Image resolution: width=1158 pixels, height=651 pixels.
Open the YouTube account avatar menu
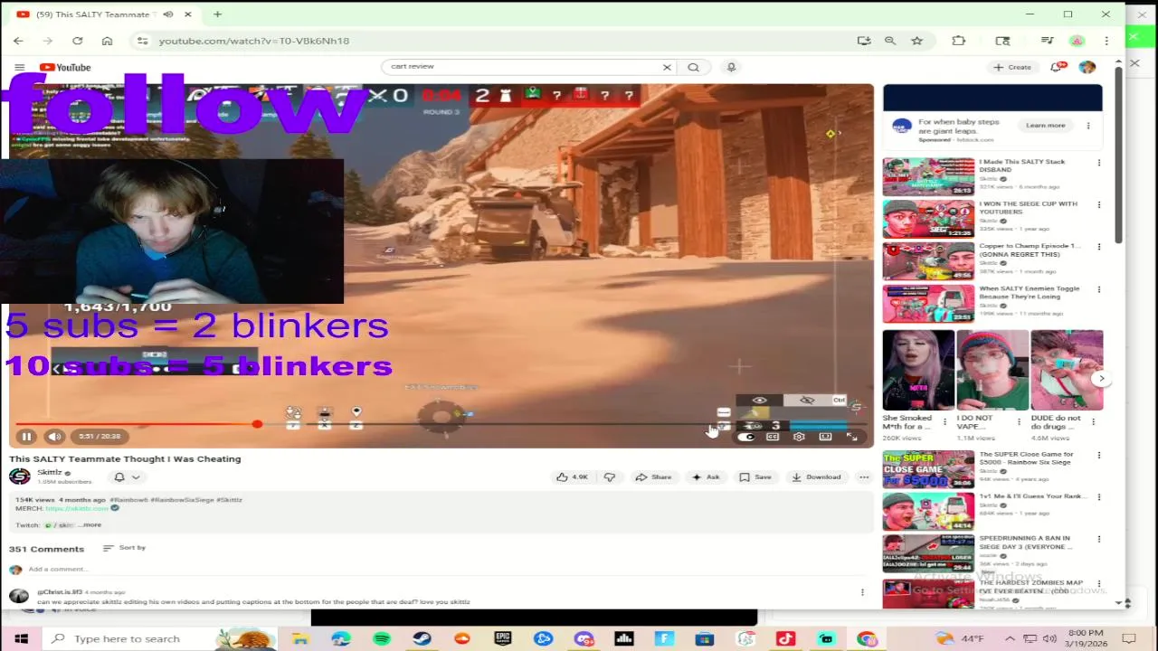point(1087,67)
